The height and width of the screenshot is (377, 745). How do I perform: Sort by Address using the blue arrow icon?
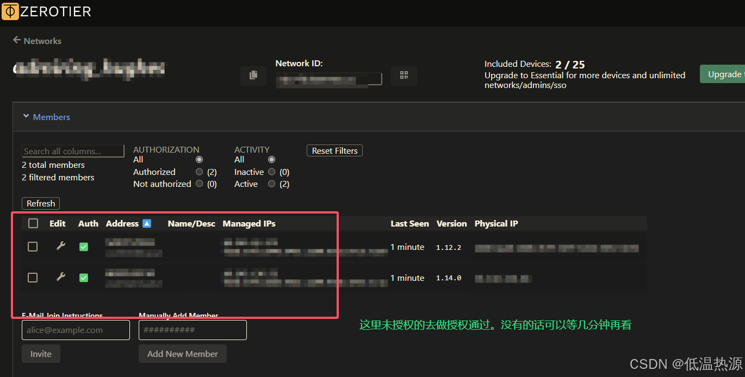147,223
